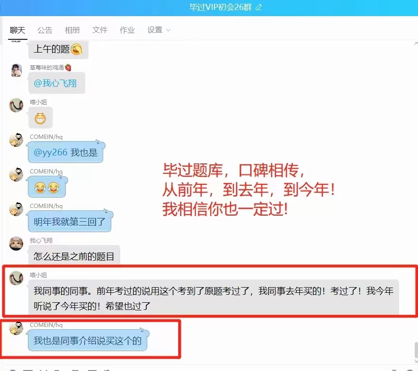Screen dimensions: 418x371
Task: Click 喵小姐 avatar beside grinning emoji
Action: (x=16, y=105)
